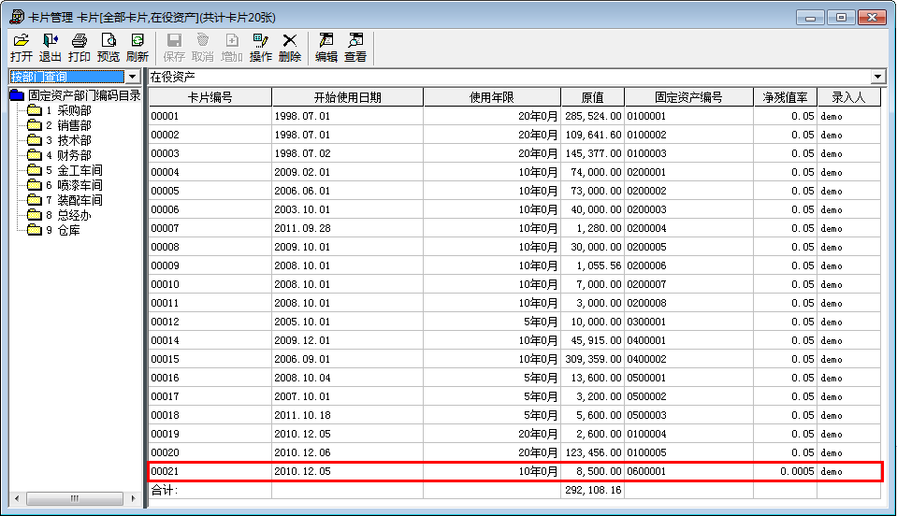Click the 保存 (Save) toolbar icon

(x=174, y=48)
